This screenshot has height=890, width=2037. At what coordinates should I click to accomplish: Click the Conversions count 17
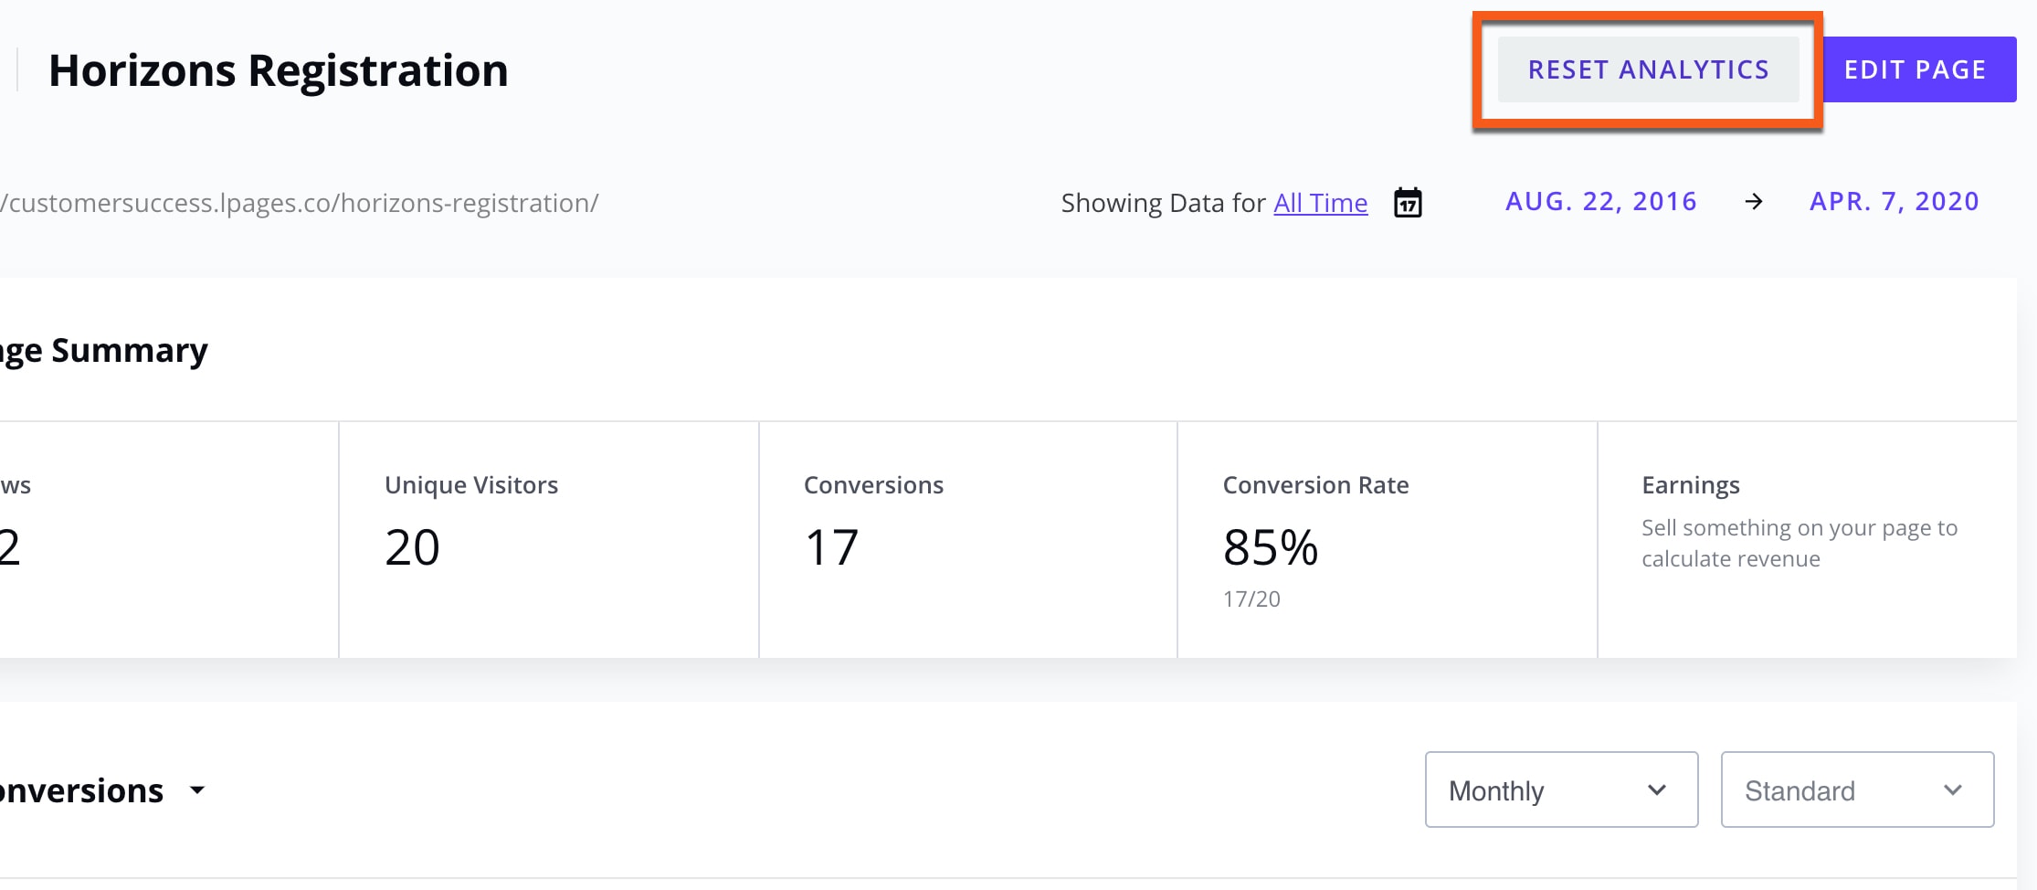[831, 547]
